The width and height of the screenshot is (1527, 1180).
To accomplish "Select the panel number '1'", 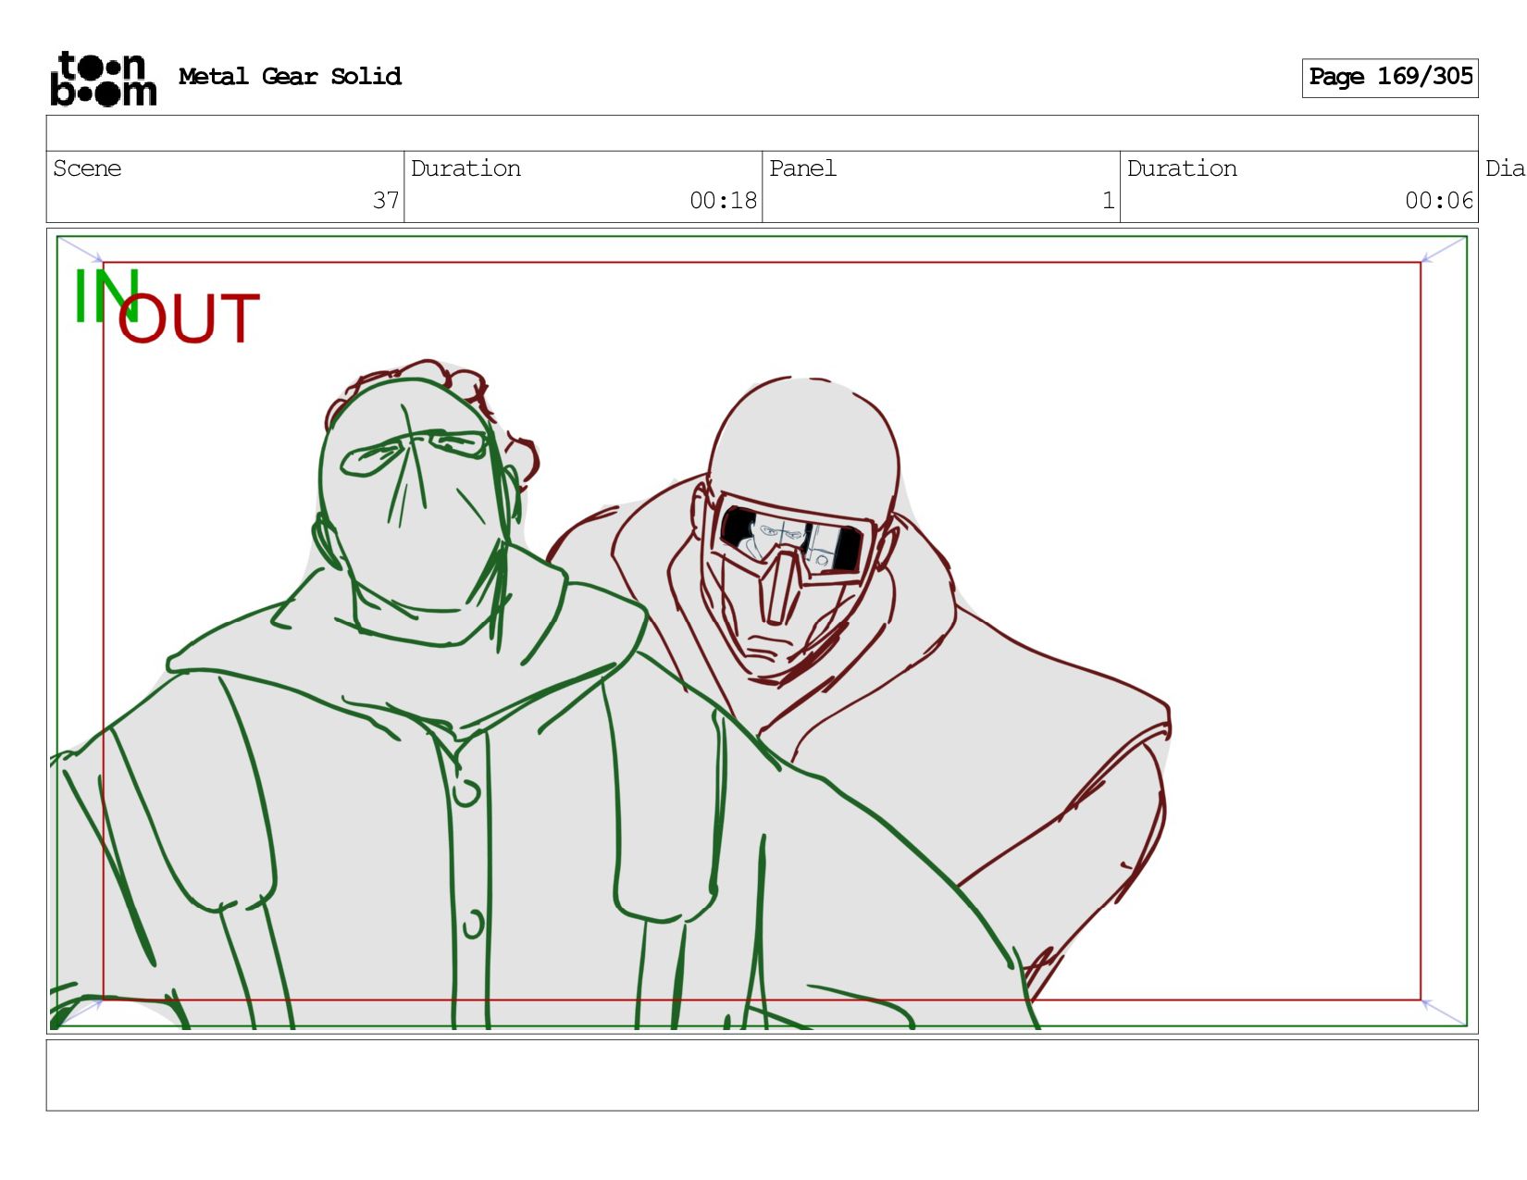I will click(x=1108, y=200).
